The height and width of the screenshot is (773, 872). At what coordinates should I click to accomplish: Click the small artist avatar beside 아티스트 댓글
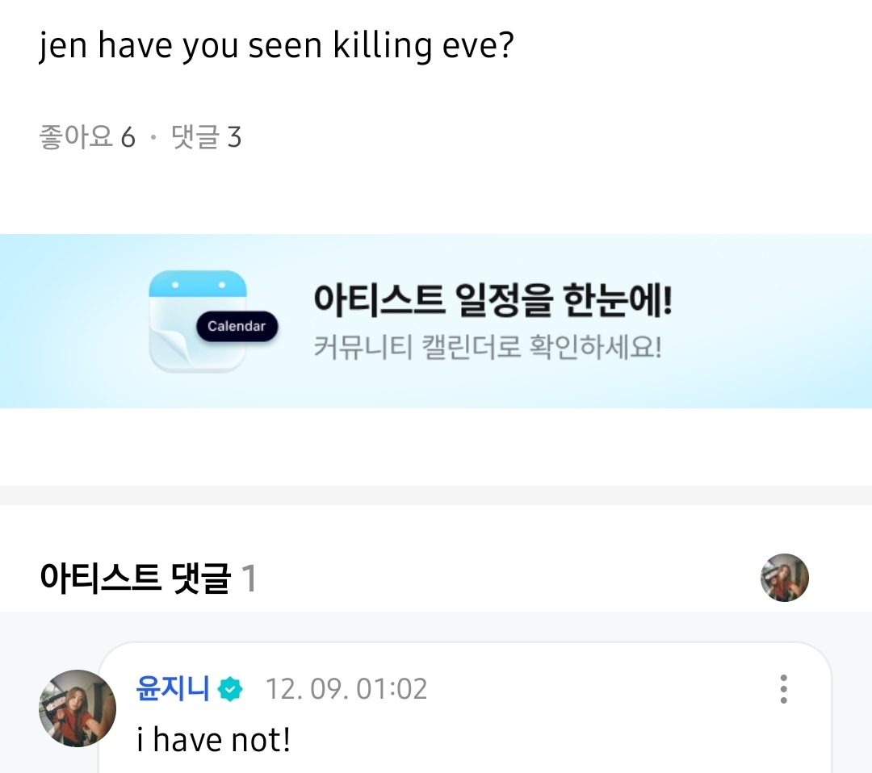784,578
